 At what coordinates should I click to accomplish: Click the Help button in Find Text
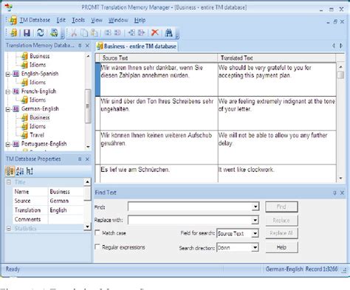pyautogui.click(x=281, y=247)
